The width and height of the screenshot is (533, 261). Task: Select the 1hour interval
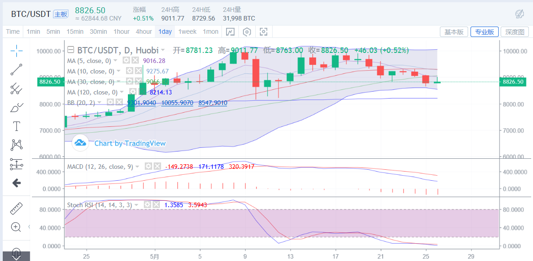tap(121, 31)
